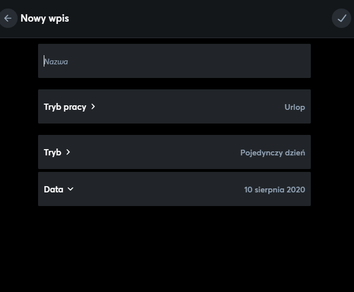The height and width of the screenshot is (292, 354).
Task: Click the Nowy wpis page title
Action: pyautogui.click(x=44, y=18)
